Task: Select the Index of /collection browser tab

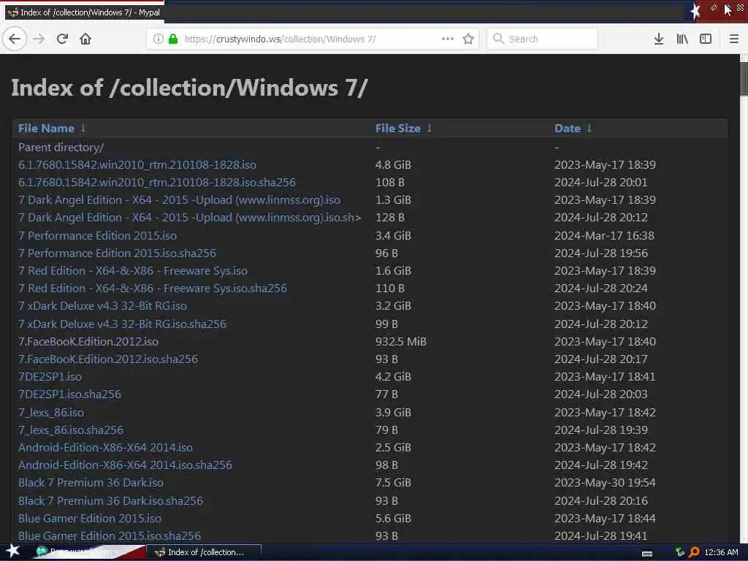Action: pyautogui.click(x=84, y=12)
